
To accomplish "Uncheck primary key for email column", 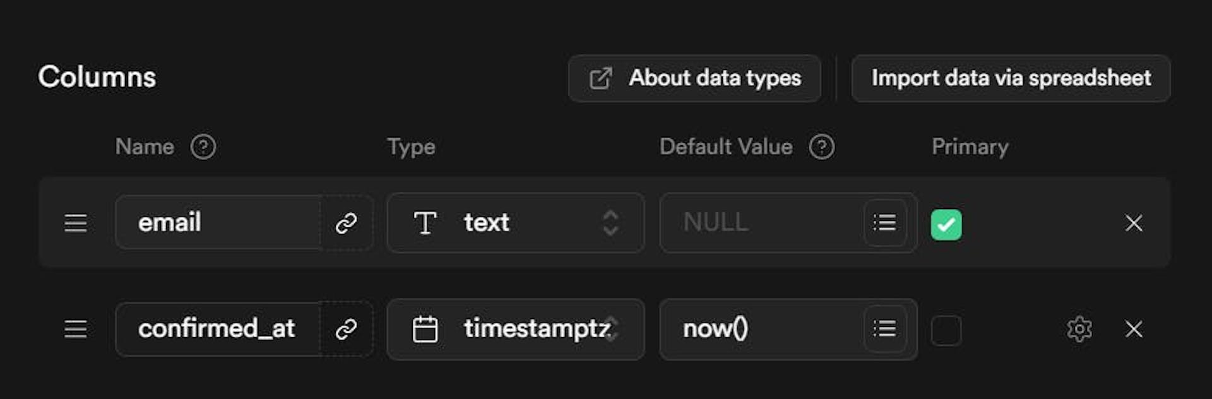I will tap(946, 224).
